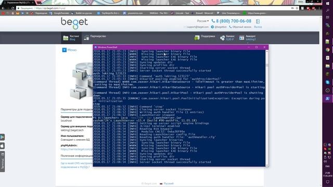Viewport: 333px width, 187px height.
Task: Open the Unix Timestamp bookmark
Action: (229, 13)
